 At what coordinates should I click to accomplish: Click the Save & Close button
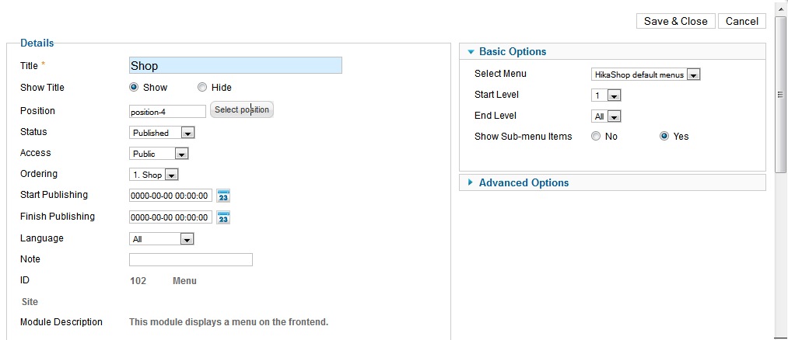pyautogui.click(x=676, y=21)
